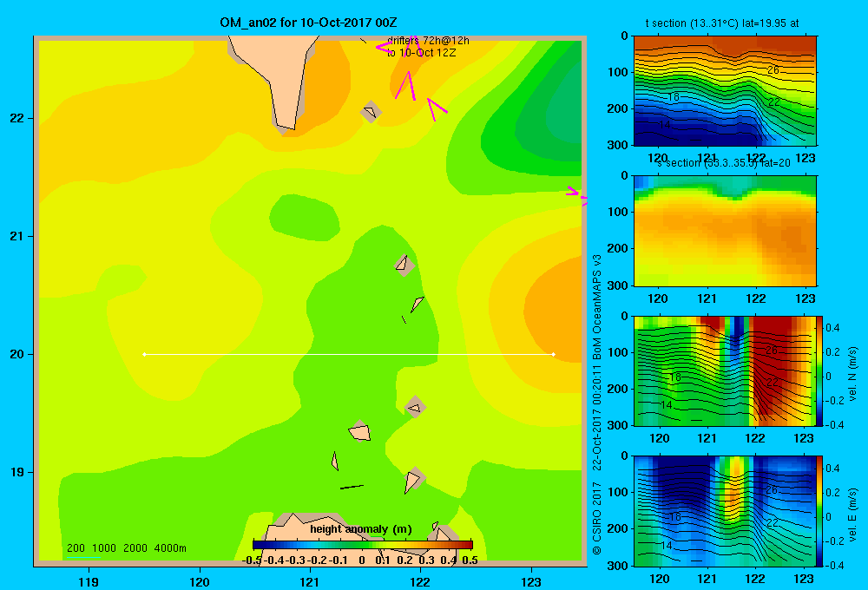Viewport: 868px width, 590px height.
Task: Open the northward velocity section panel
Action: pyautogui.click(x=725, y=370)
